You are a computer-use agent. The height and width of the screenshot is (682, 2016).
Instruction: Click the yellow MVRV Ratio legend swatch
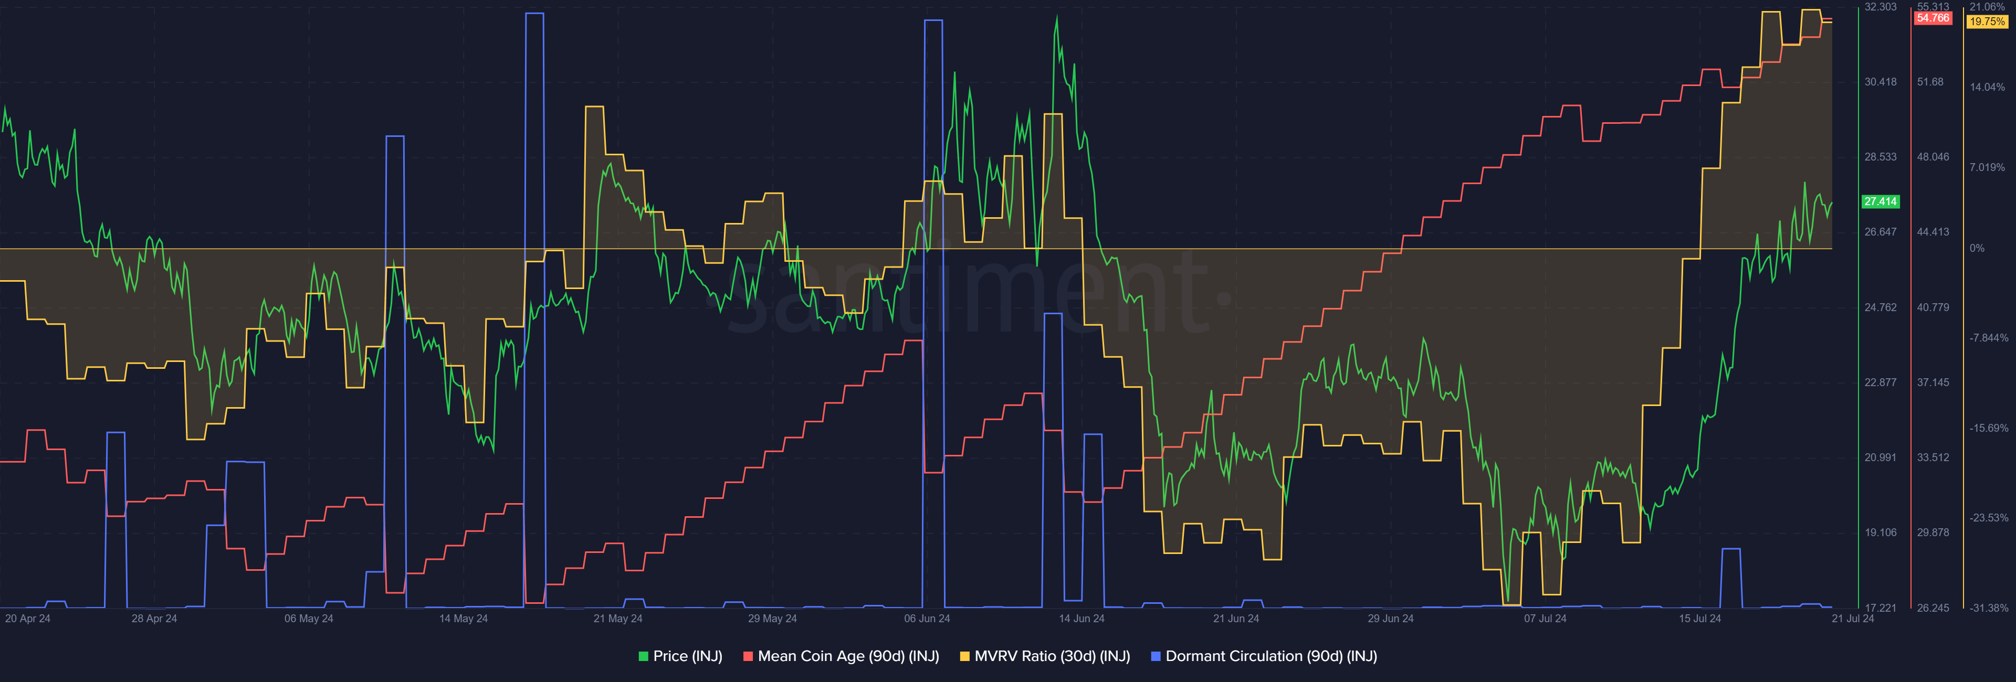click(x=965, y=656)
